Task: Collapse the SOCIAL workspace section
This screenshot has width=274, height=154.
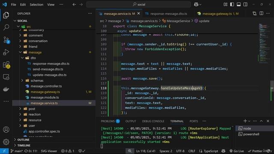Action: (15, 21)
